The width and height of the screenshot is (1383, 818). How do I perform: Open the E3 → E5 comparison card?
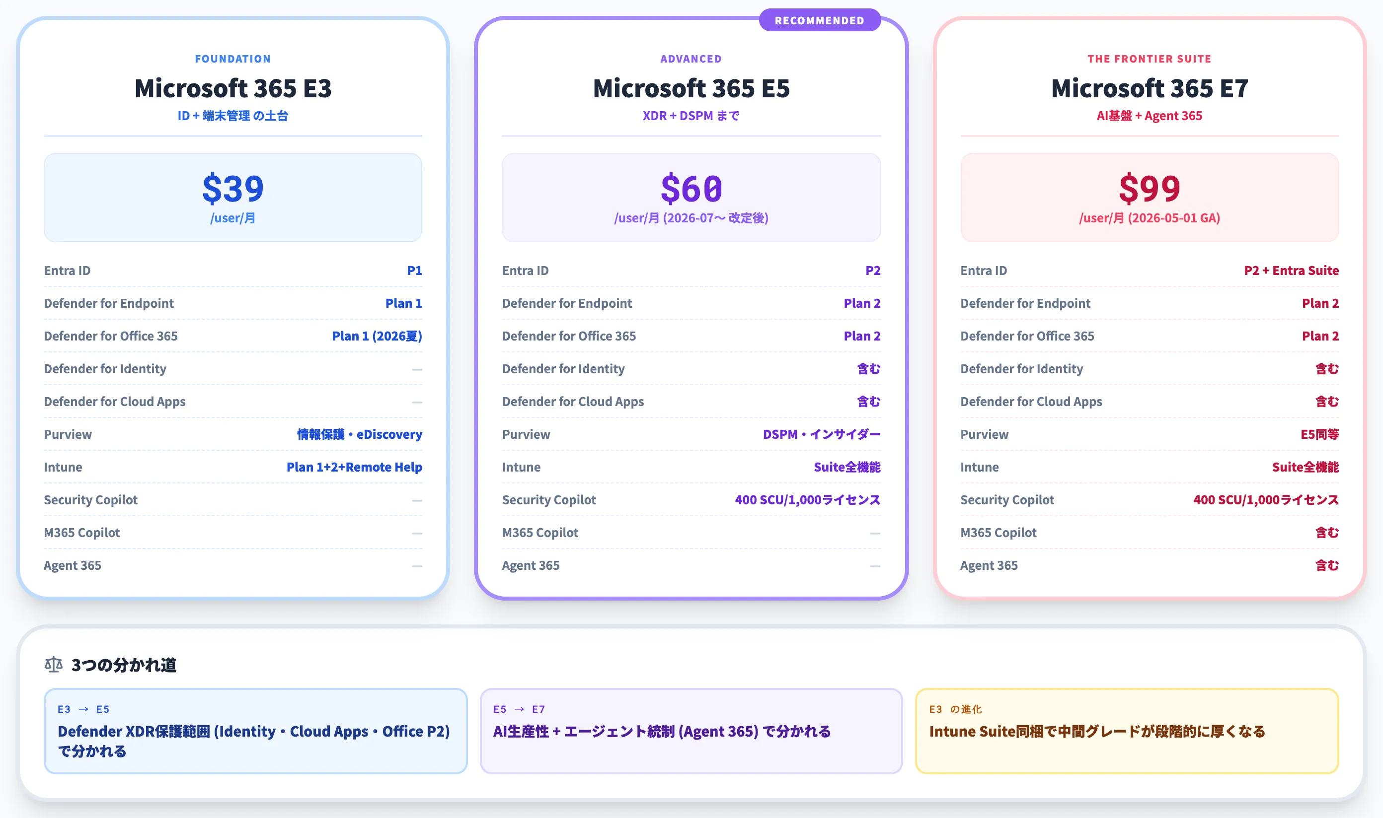tap(255, 731)
